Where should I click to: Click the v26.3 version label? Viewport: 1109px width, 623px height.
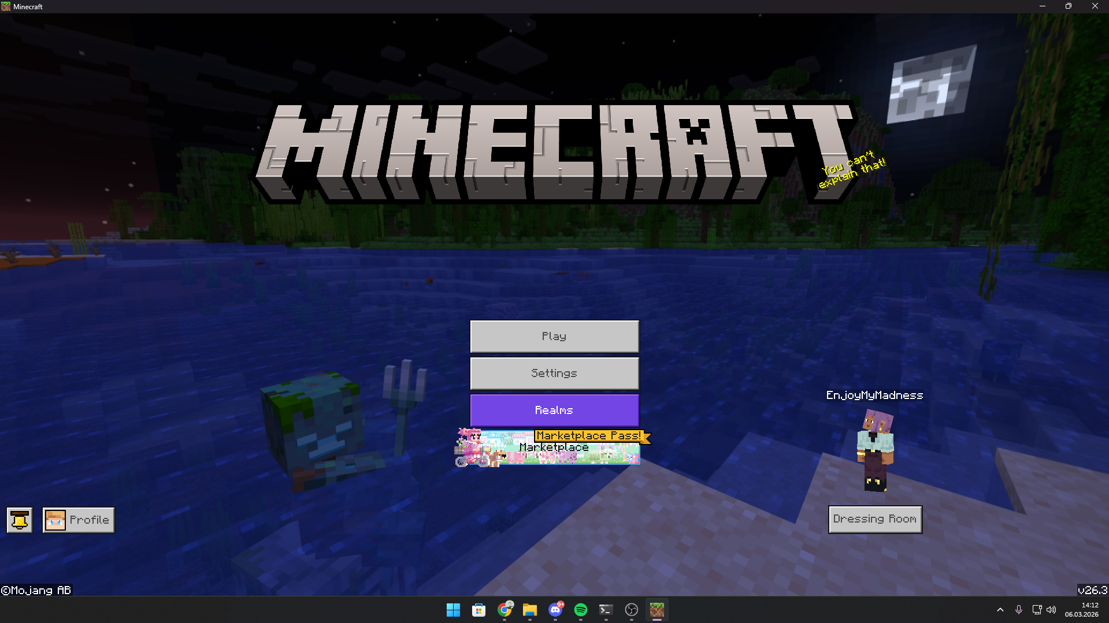point(1092,590)
